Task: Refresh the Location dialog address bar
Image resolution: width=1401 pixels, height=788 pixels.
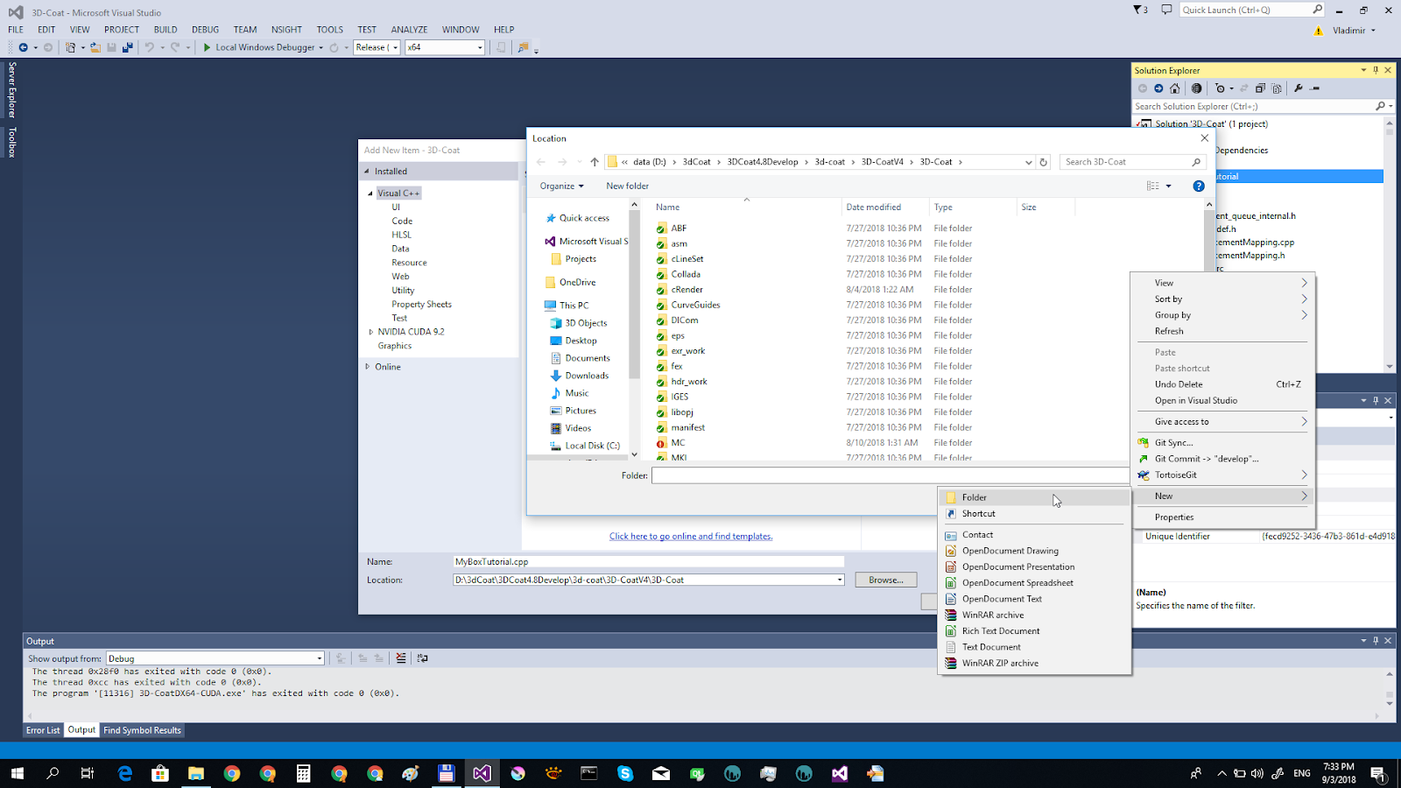Action: pos(1043,162)
